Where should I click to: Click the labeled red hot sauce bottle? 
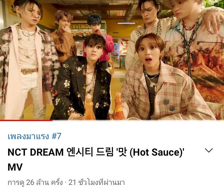pos(118,106)
